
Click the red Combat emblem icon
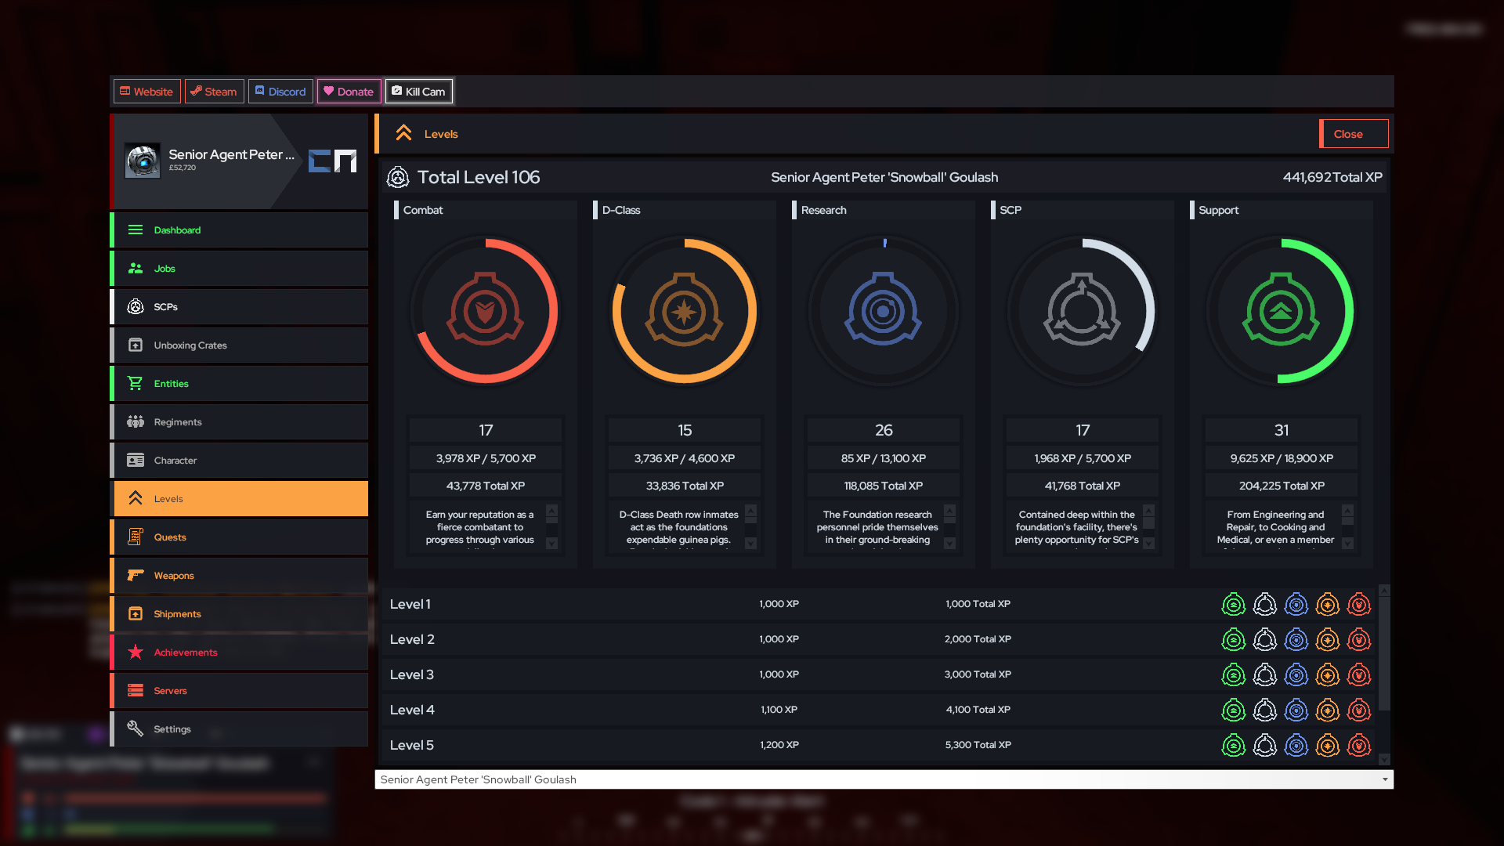click(485, 310)
